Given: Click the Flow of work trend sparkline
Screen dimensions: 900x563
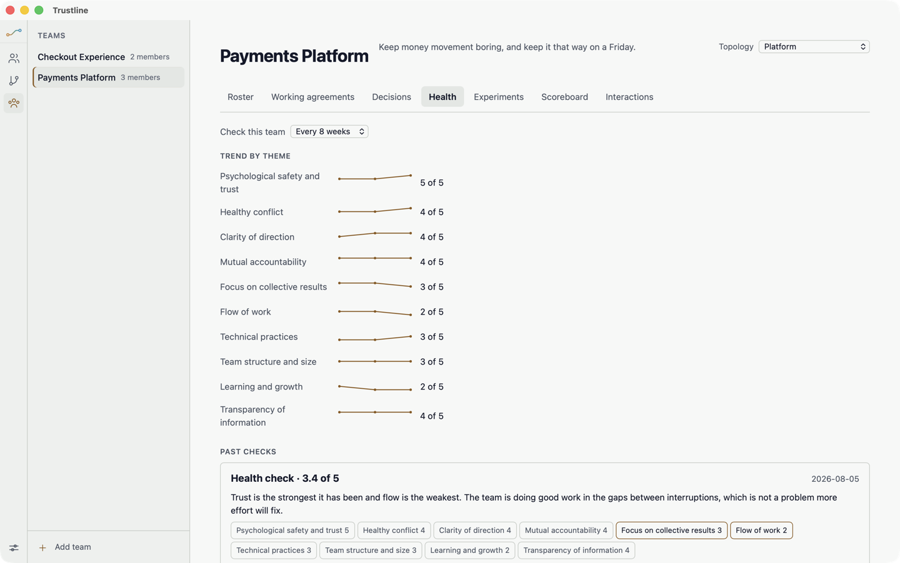Looking at the screenshot, I should (375, 313).
